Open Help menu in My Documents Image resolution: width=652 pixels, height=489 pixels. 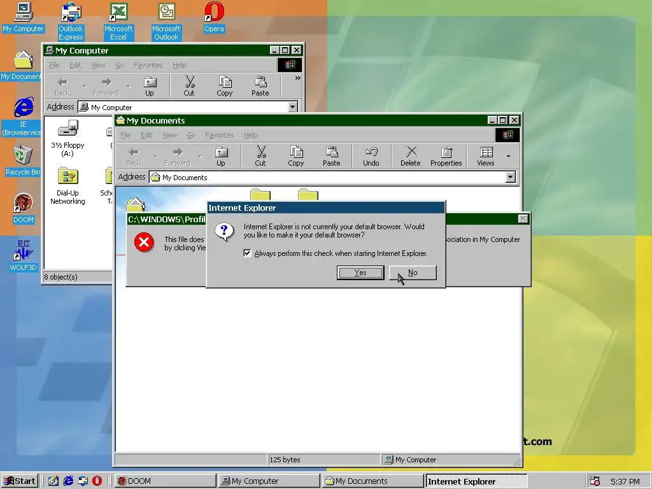pyautogui.click(x=250, y=135)
